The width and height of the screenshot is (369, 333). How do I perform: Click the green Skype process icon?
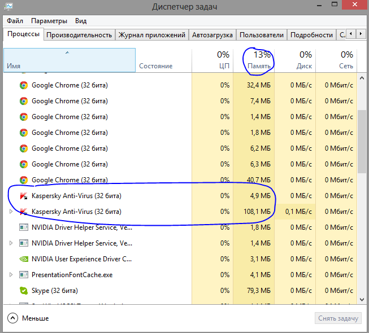point(24,291)
